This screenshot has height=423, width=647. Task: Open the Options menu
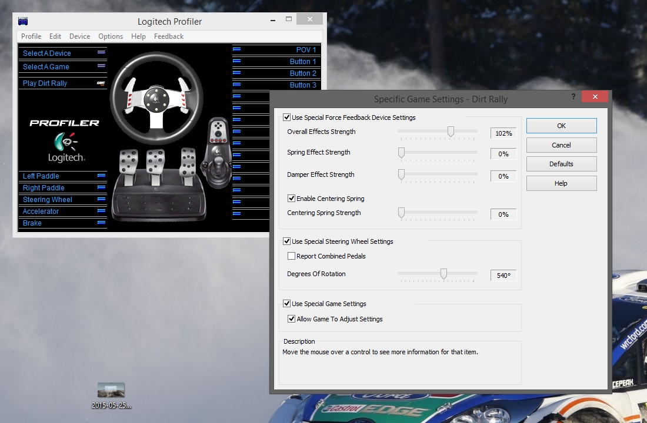111,36
